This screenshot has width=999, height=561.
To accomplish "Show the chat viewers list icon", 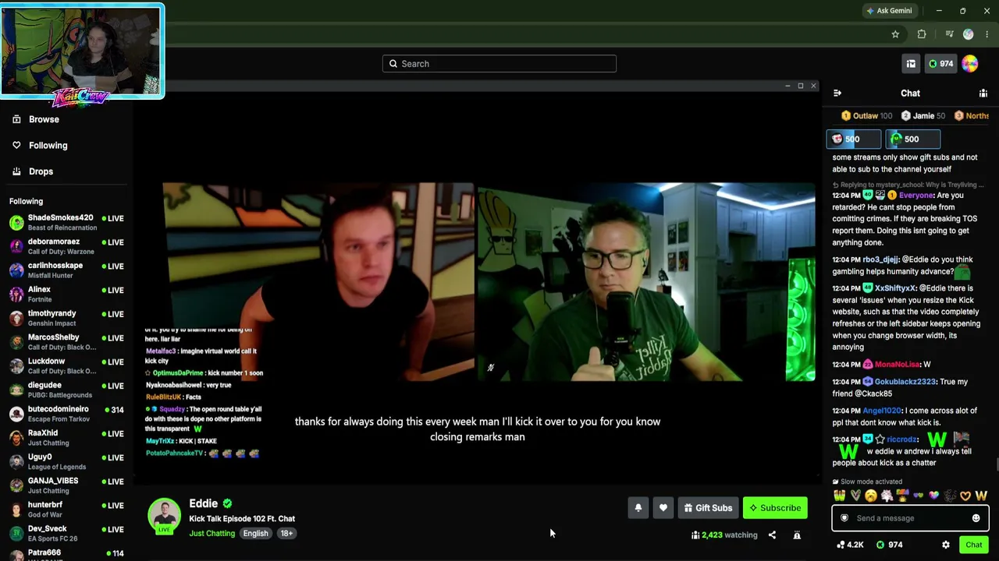I will (983, 93).
